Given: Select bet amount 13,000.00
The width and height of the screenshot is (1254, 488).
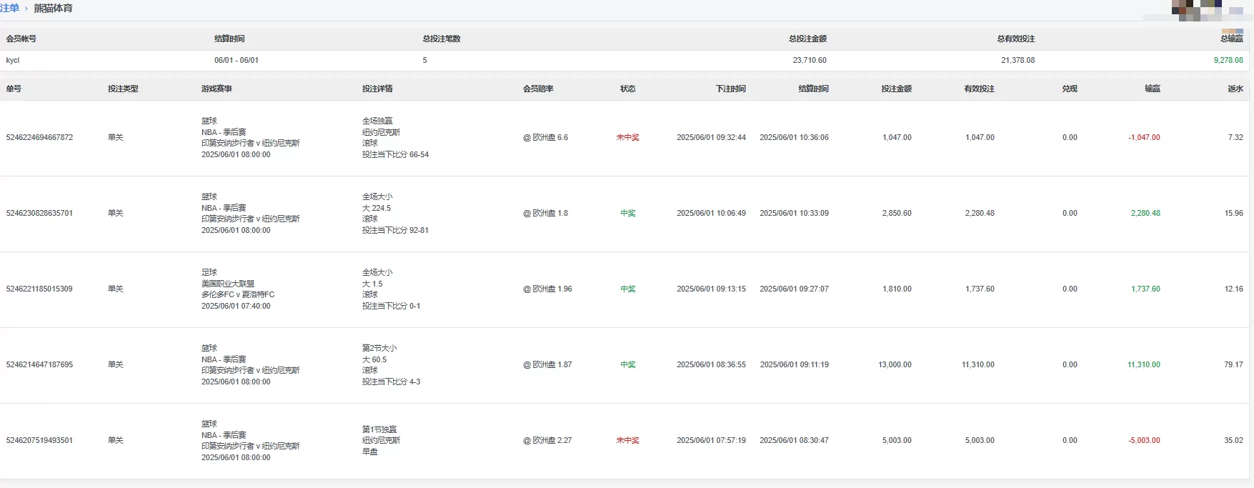Looking at the screenshot, I should click(895, 364).
